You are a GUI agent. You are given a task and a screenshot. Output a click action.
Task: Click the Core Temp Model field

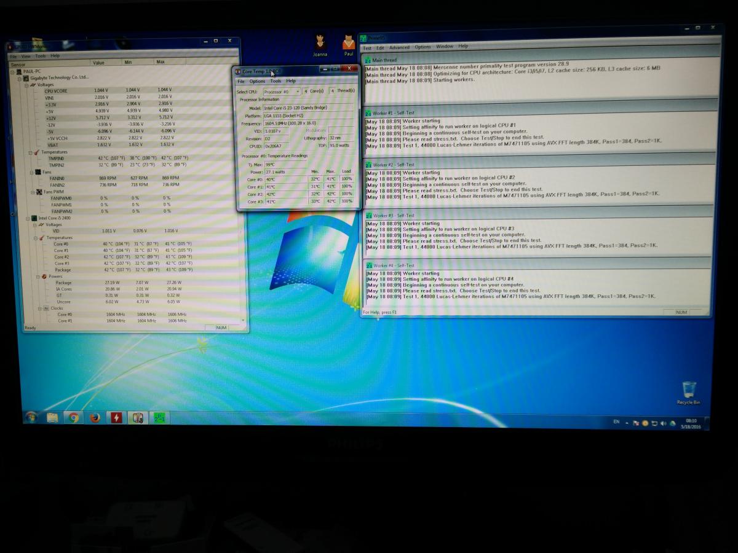[x=309, y=108]
